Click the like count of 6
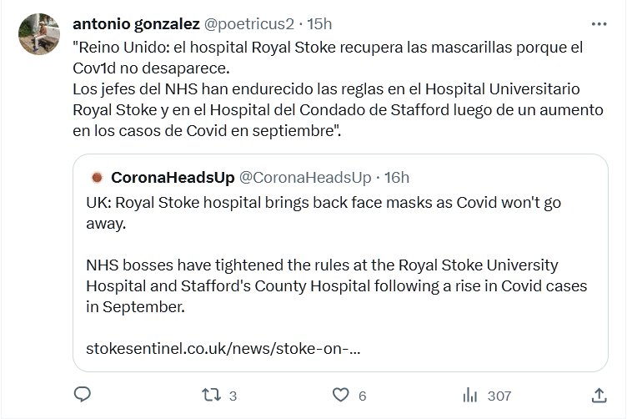The height and width of the screenshot is (419, 637). tap(363, 396)
